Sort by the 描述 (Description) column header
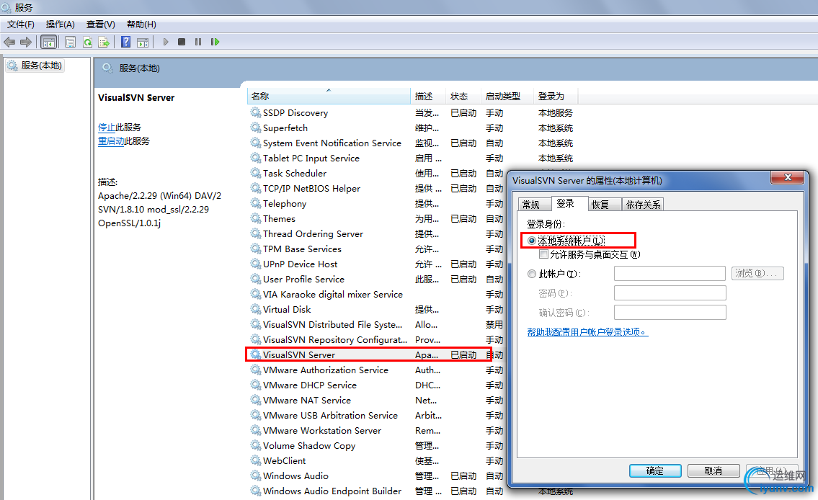Viewport: 818px width, 500px height. (428, 96)
